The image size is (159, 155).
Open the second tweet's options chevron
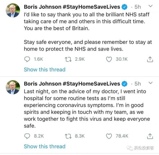[x=150, y=83]
